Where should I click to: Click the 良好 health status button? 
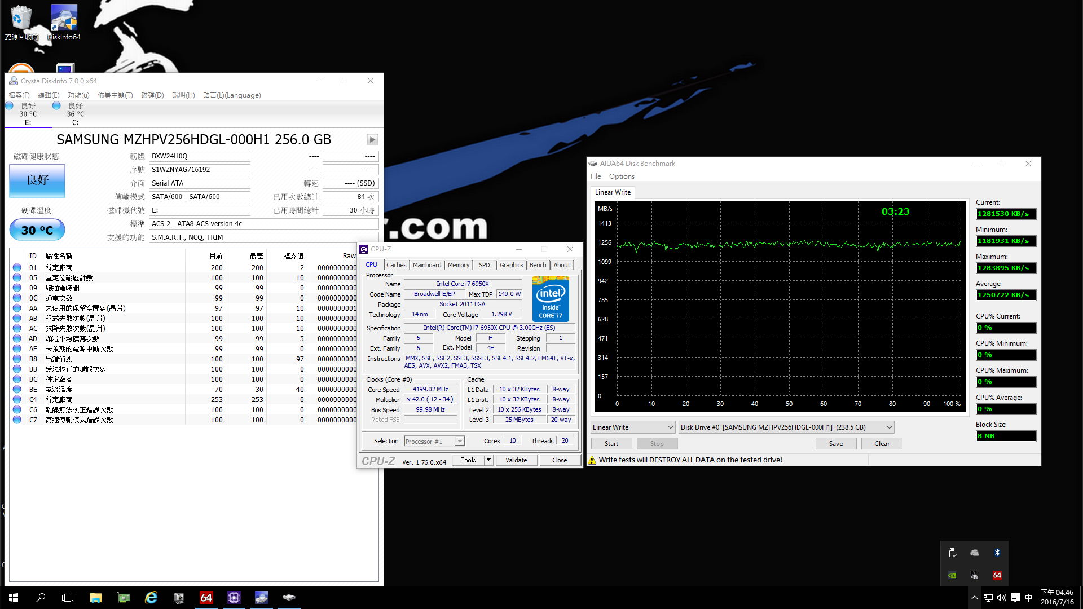pyautogui.click(x=37, y=180)
